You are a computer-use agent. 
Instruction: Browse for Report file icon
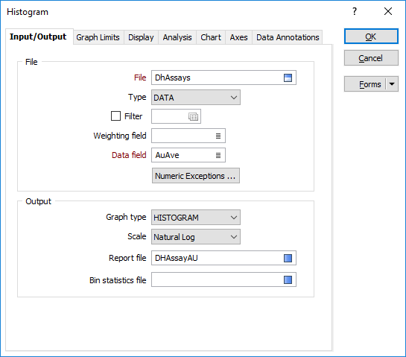(x=288, y=258)
